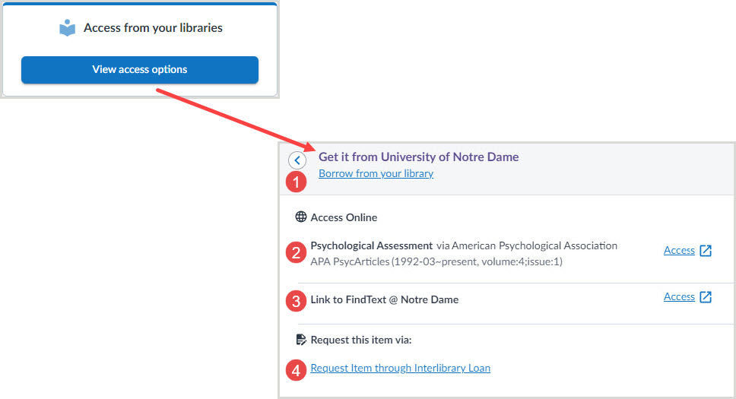Click the red number 1 marker
Image resolution: width=736 pixels, height=399 pixels.
(x=297, y=182)
